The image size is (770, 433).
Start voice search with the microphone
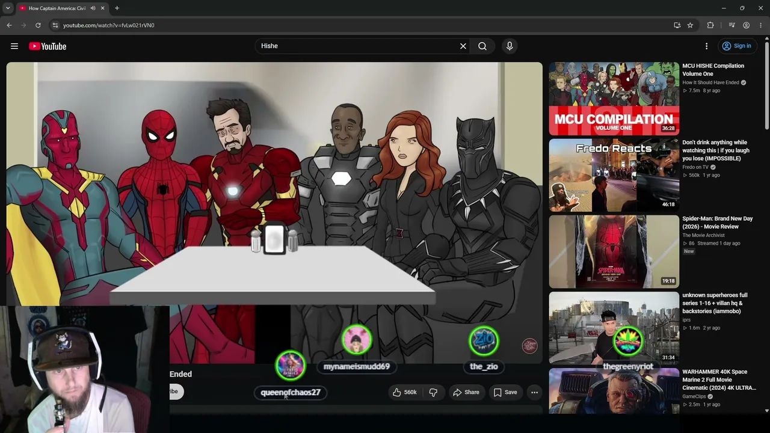tap(510, 46)
